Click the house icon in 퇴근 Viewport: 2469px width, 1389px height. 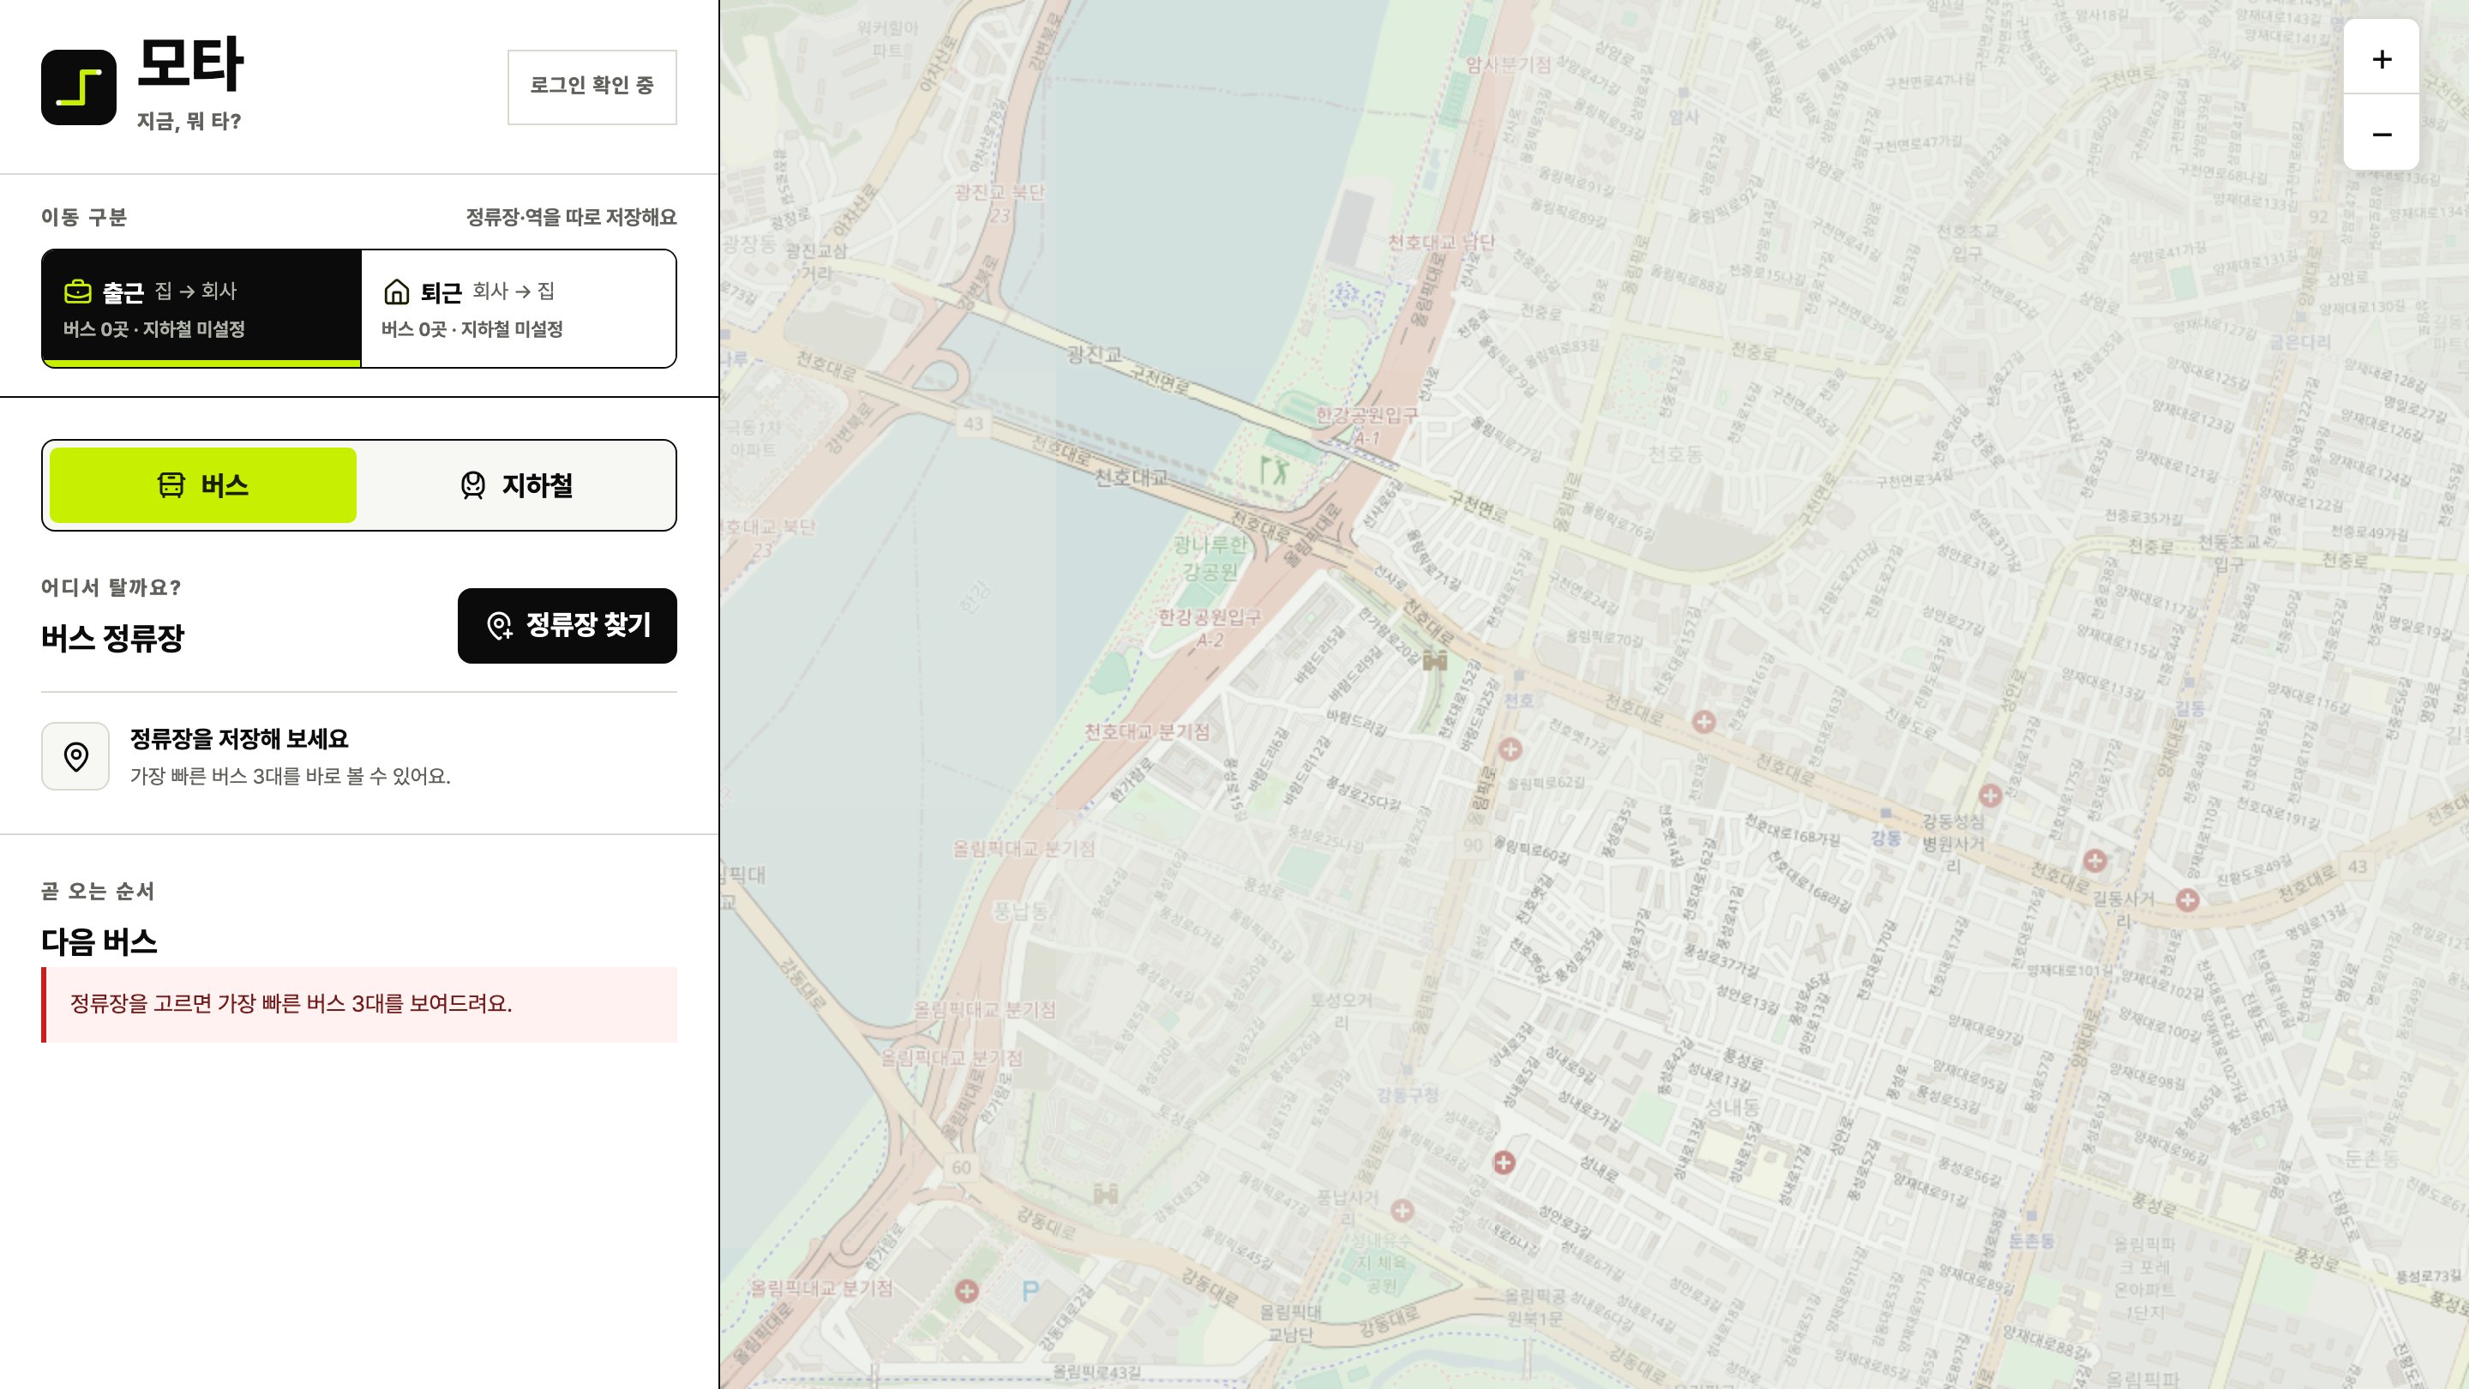pos(396,291)
